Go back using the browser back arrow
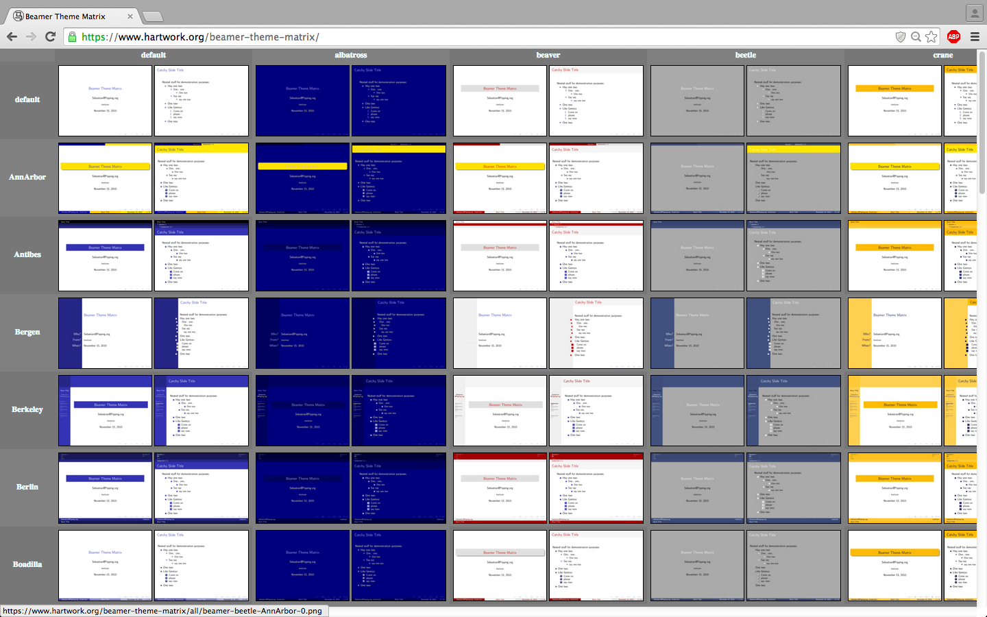 12,37
